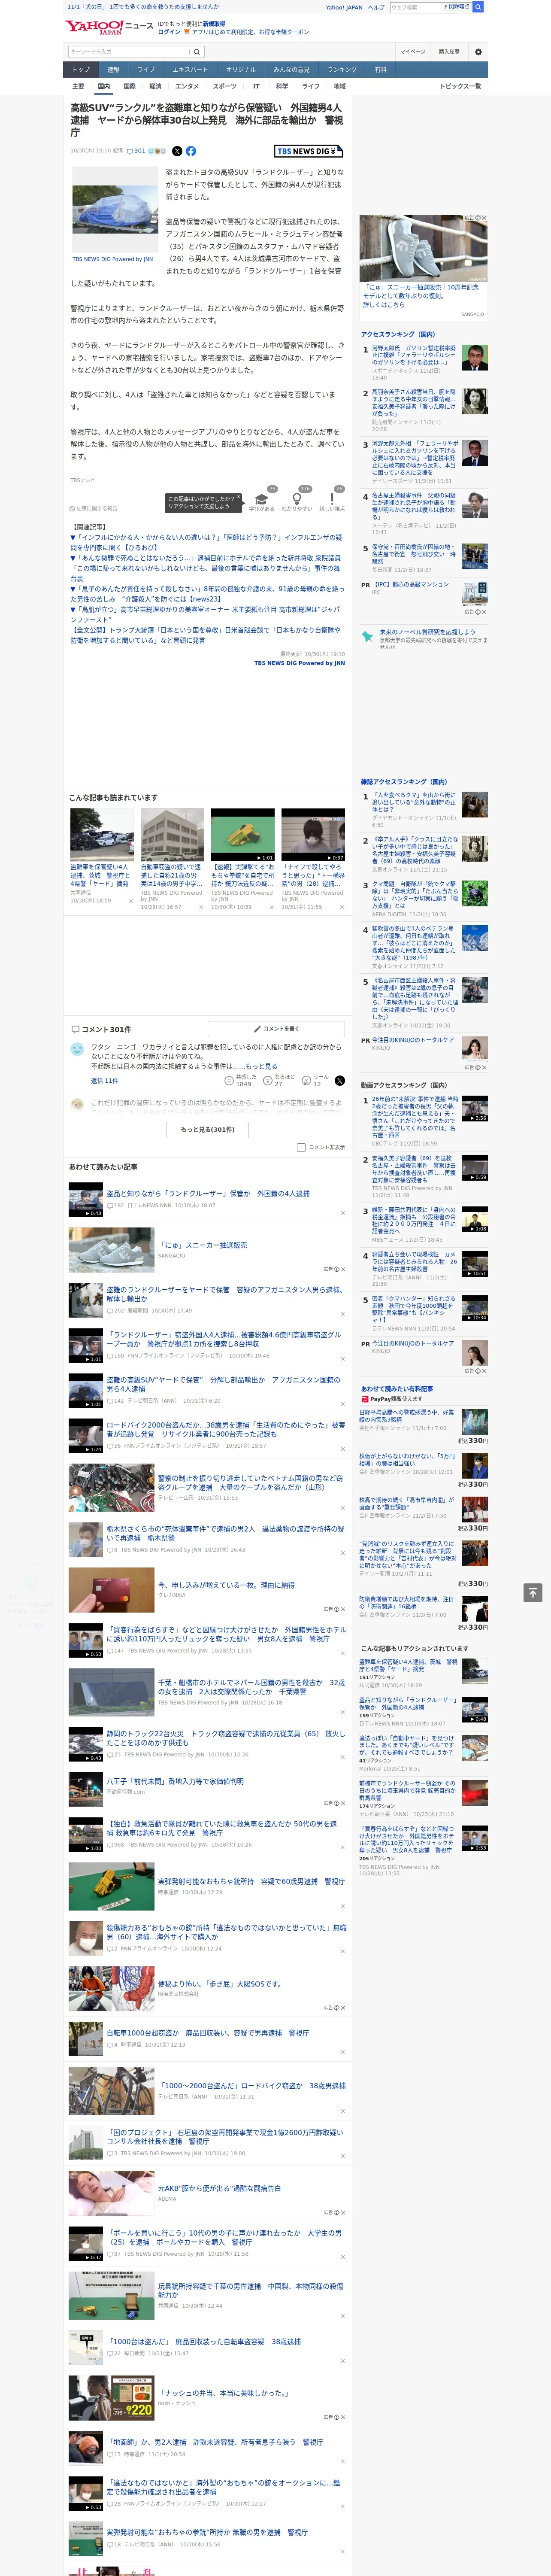Select the 速報 navigation tab

(113, 69)
